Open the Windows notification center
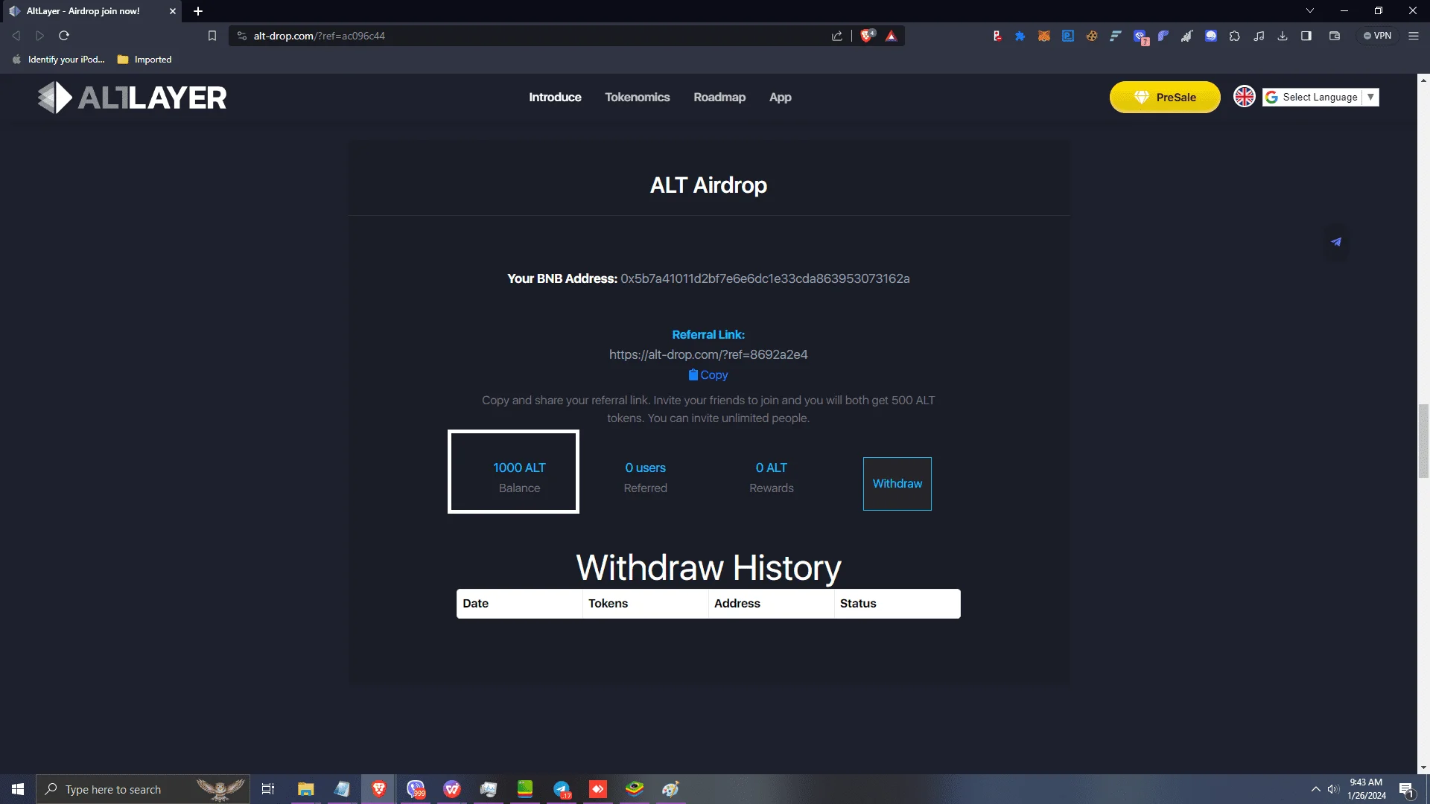Viewport: 1430px width, 804px height. (x=1406, y=790)
